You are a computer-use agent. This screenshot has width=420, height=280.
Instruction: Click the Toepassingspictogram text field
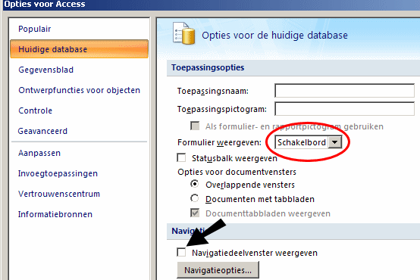click(344, 109)
